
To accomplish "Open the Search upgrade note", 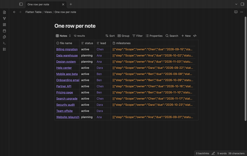I will [x=67, y=99].
